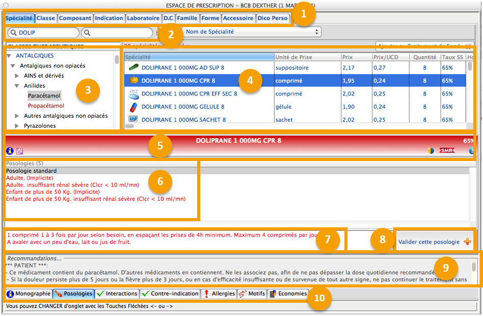This screenshot has width=483, height=316.
Task: Collapse the ANTALGIQUES tree category
Action: coord(9,56)
